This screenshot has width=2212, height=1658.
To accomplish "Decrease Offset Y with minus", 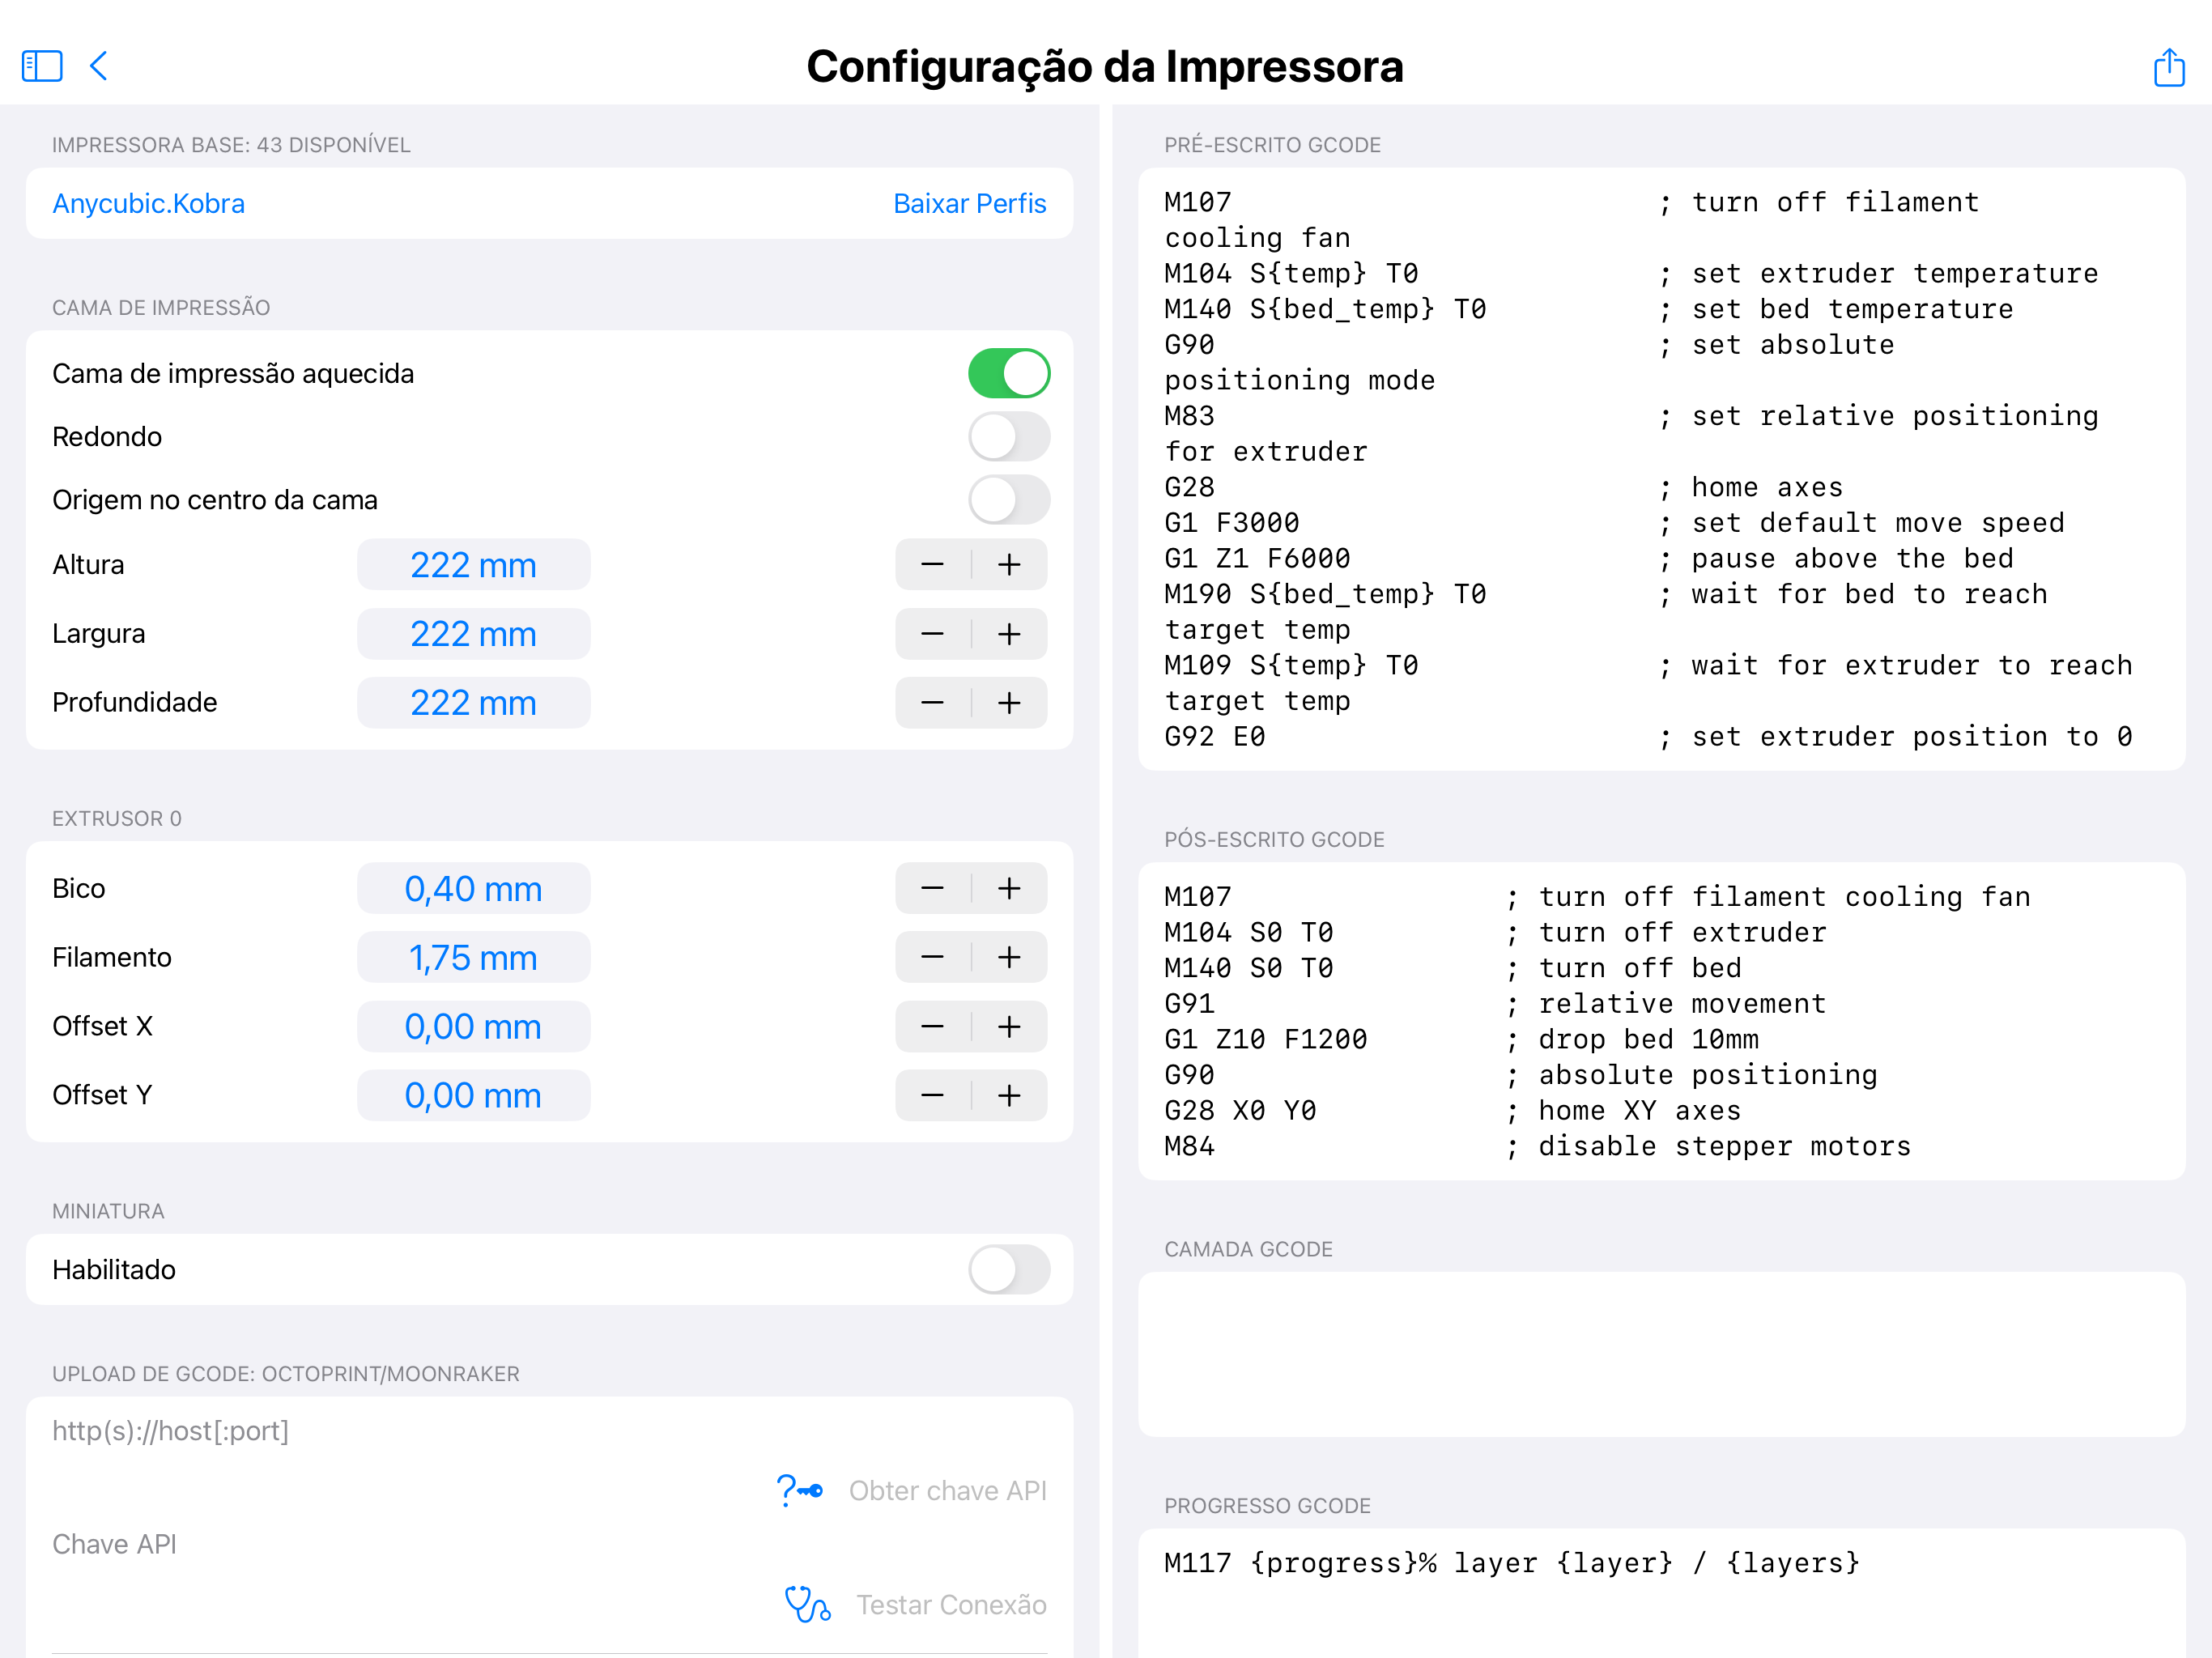I will pos(932,1095).
